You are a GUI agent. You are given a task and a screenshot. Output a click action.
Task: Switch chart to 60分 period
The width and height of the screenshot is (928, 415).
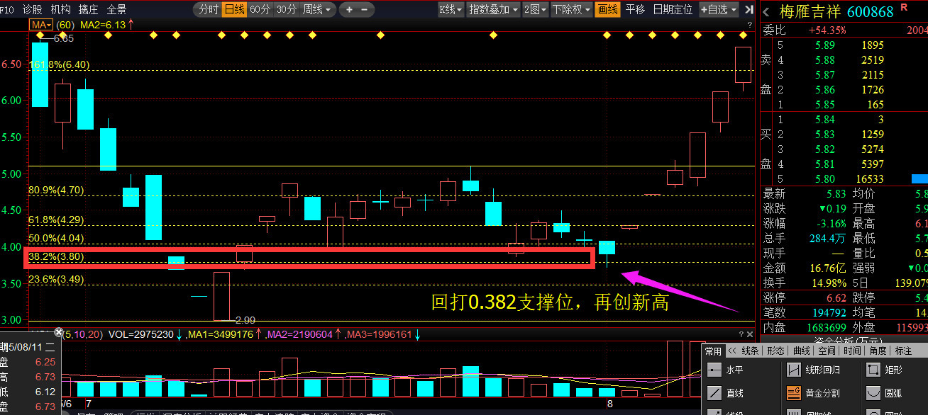[x=260, y=10]
